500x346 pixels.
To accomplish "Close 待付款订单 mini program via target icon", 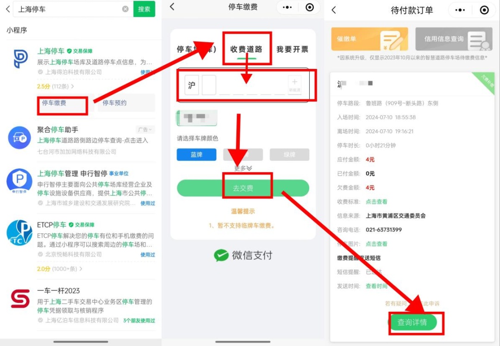I will click(484, 10).
